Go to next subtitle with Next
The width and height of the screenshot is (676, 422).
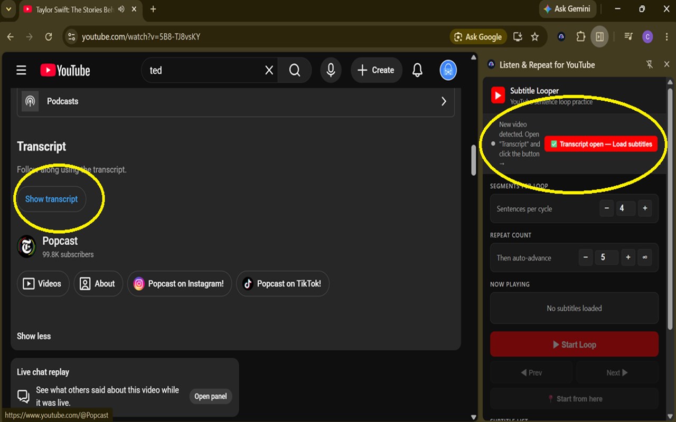pyautogui.click(x=617, y=372)
